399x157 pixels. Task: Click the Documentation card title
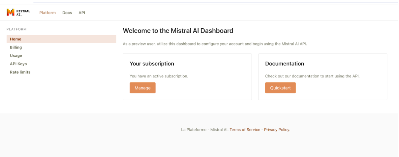pos(285,64)
